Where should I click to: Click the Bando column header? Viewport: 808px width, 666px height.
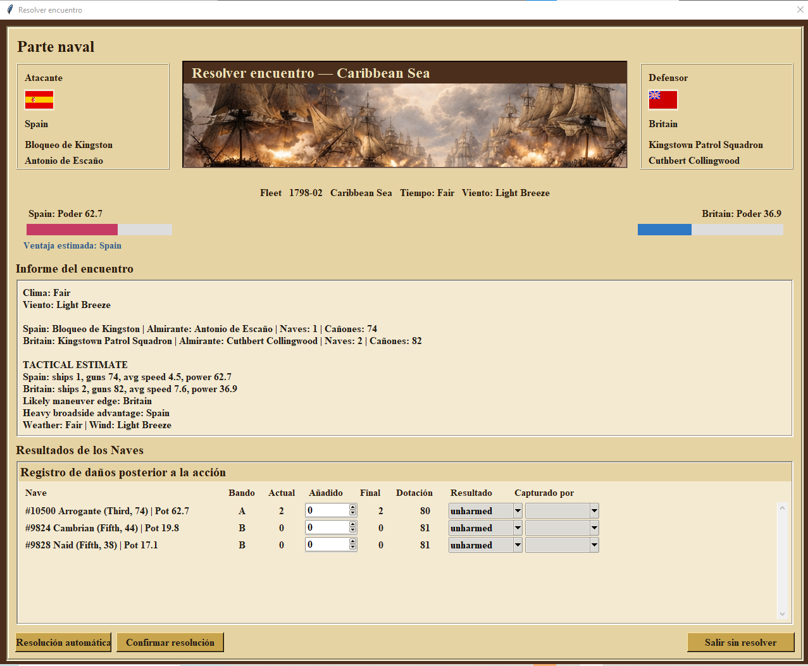click(x=242, y=493)
